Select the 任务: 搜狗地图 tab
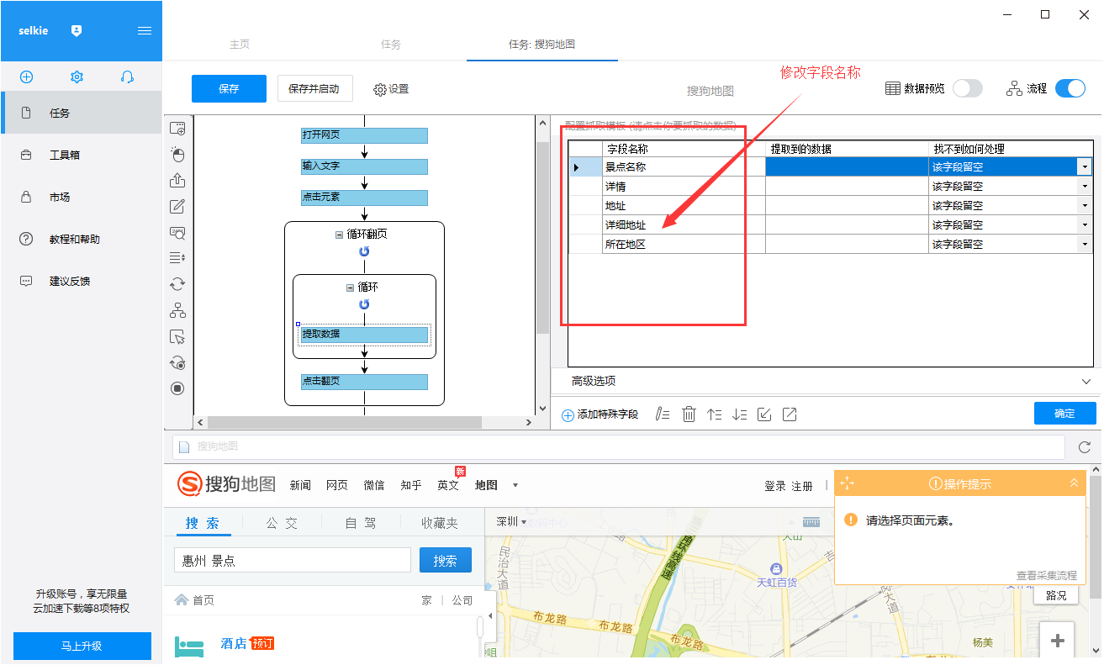The width and height of the screenshot is (1104, 665). point(542,45)
